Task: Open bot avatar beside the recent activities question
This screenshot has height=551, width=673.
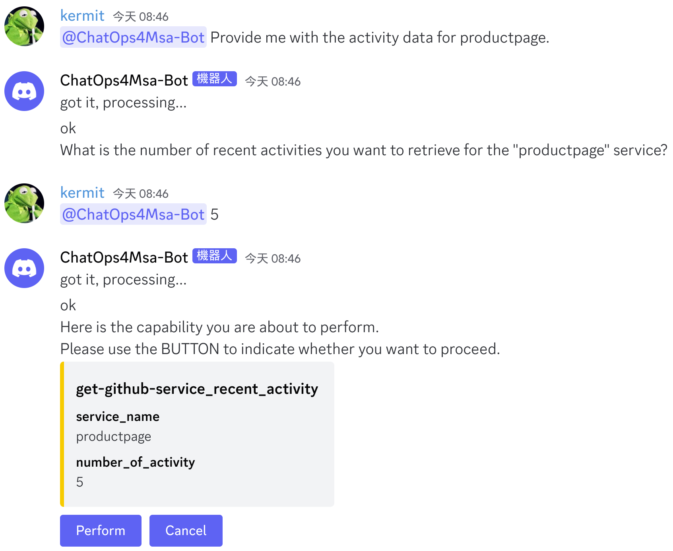Action: click(x=24, y=91)
